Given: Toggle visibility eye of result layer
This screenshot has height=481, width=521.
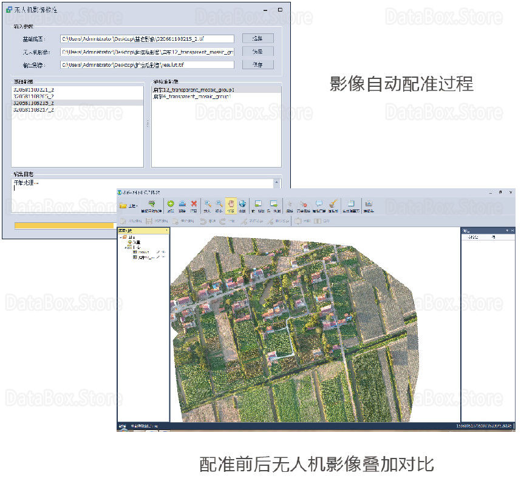Looking at the screenshot, I should click(x=163, y=252).
